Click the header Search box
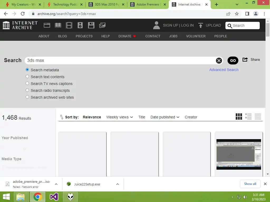This screenshot has height=202, width=270. click(x=243, y=26)
